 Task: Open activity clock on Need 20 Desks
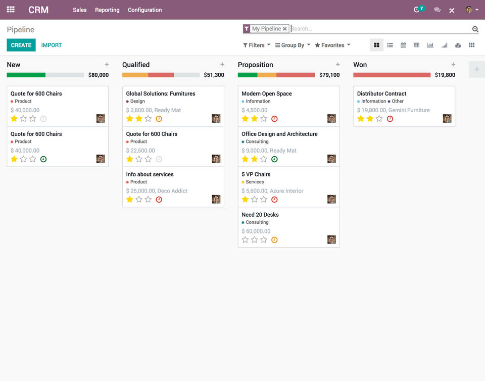[x=274, y=240]
